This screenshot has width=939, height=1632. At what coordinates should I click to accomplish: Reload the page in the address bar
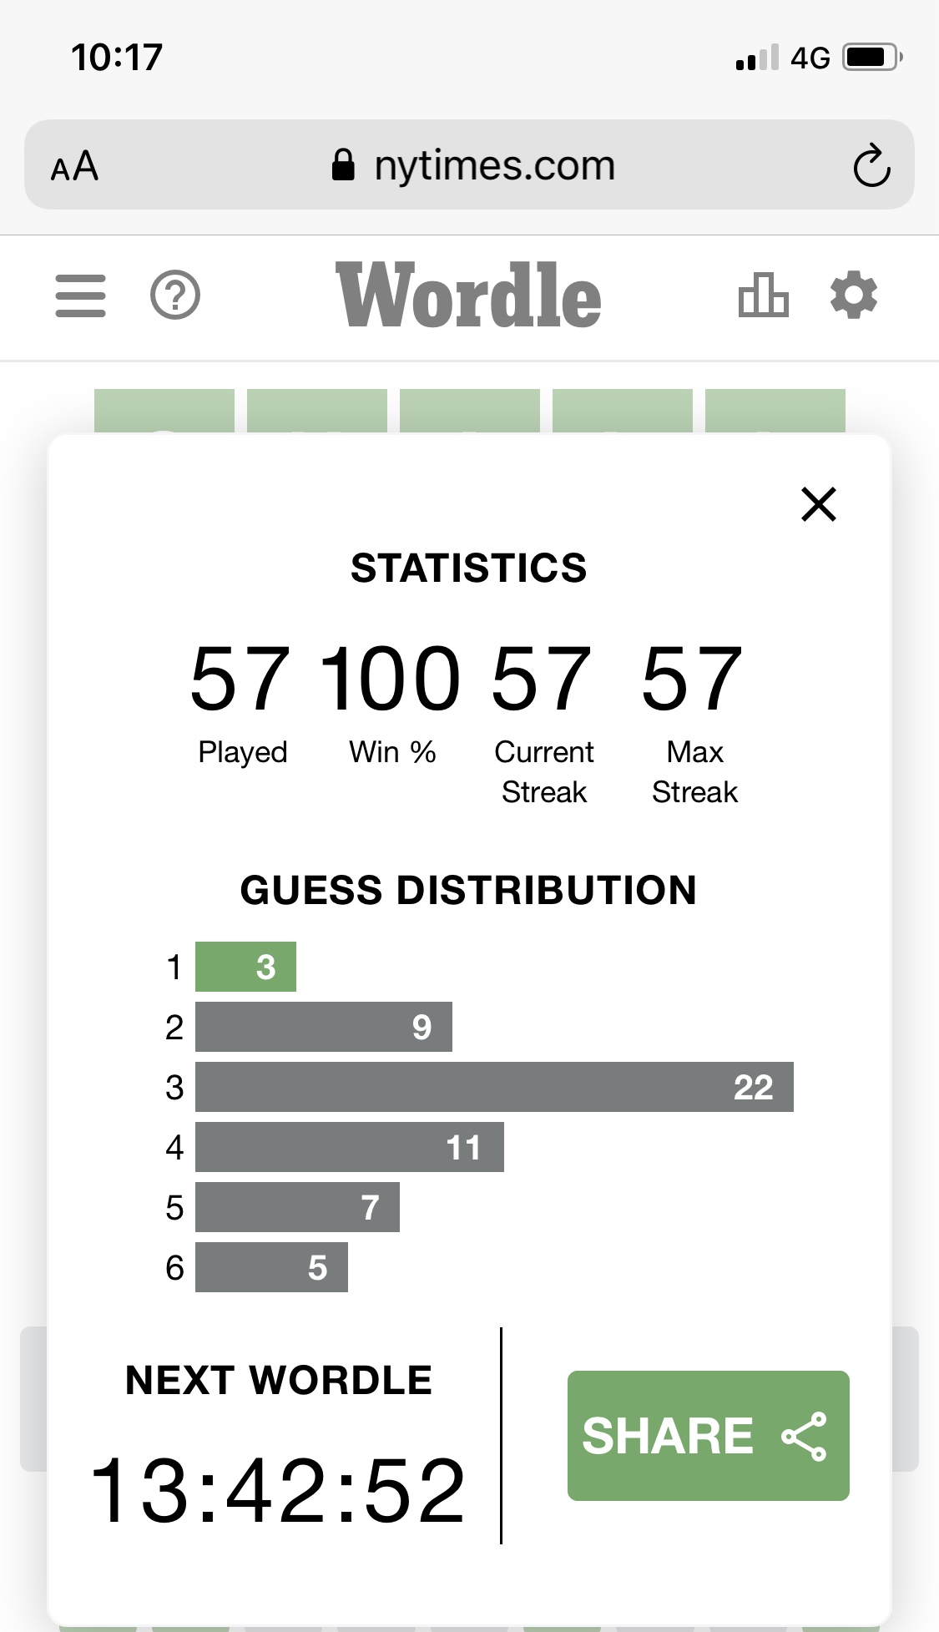871,165
